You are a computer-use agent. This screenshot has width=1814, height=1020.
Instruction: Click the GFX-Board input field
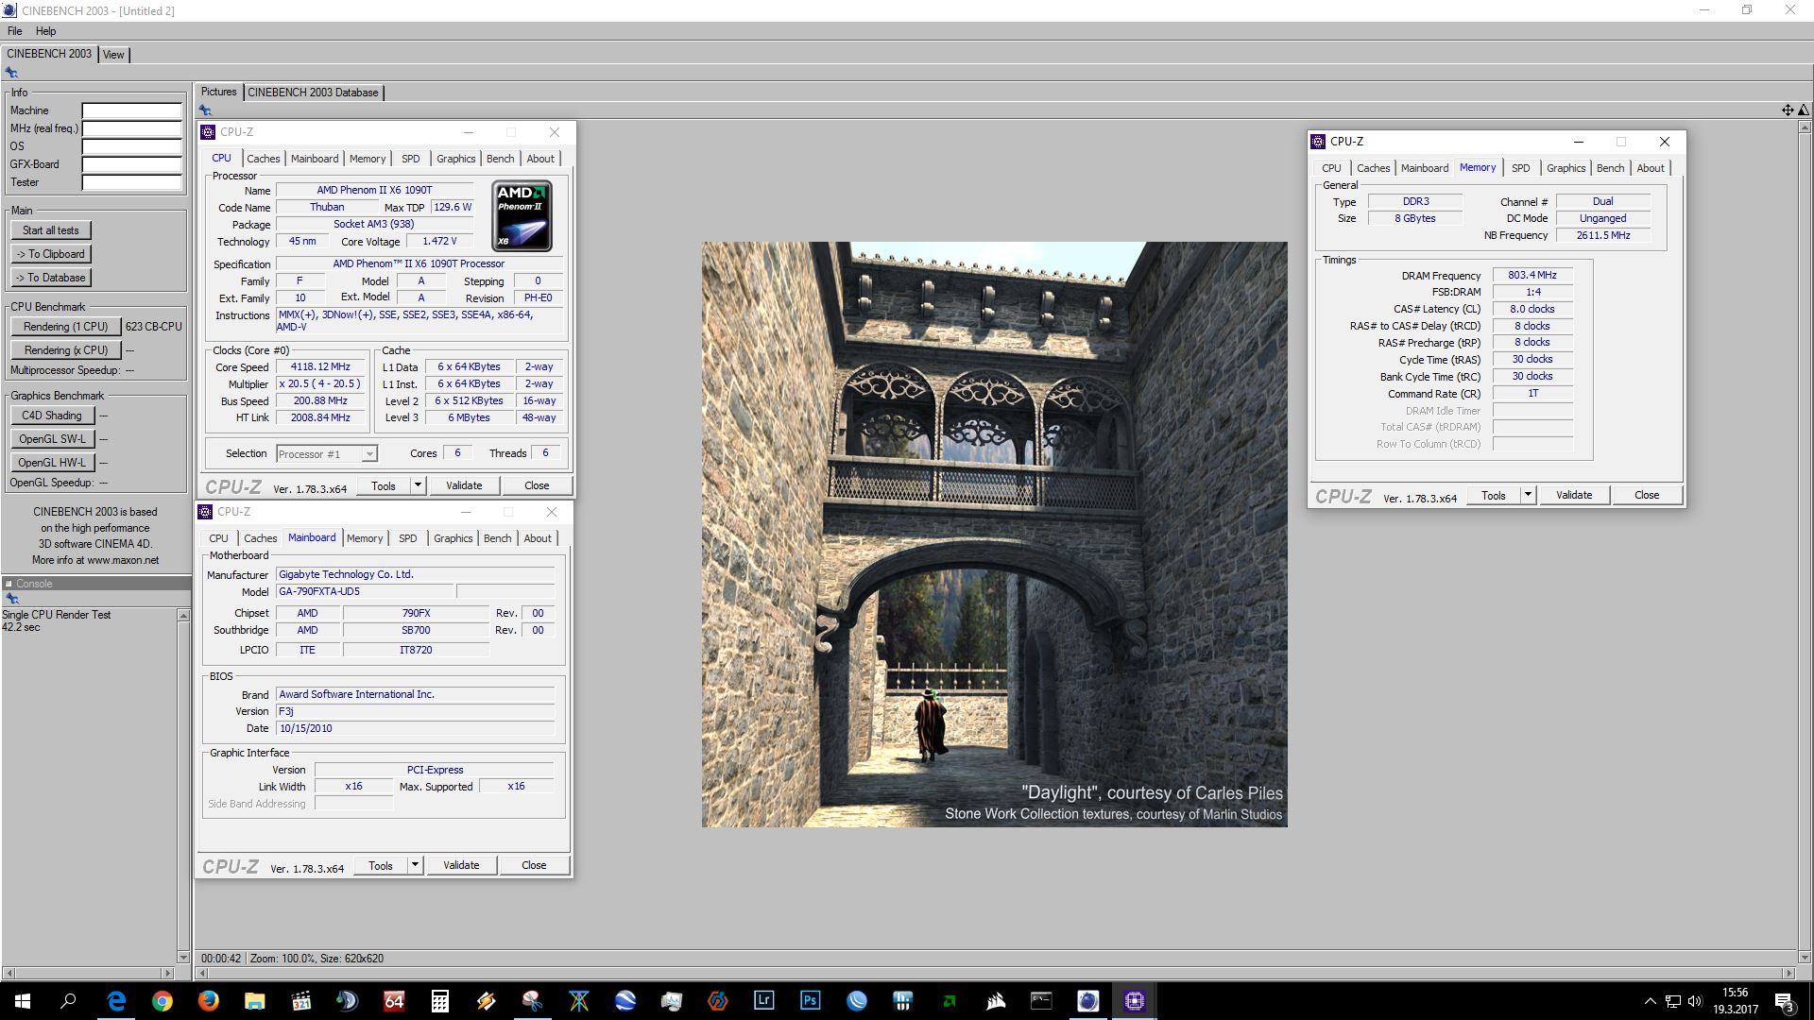132,164
